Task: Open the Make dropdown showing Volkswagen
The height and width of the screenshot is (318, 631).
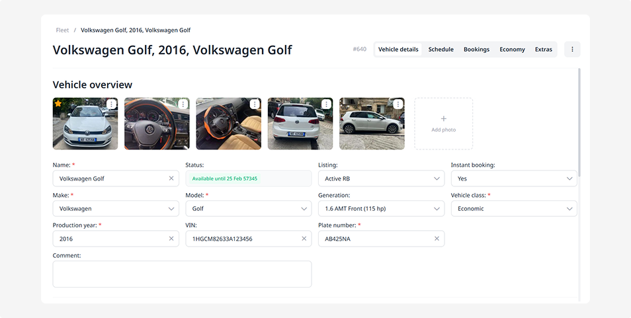Action: (x=115, y=209)
